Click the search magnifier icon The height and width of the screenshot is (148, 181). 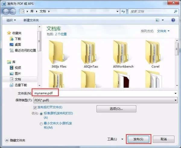[176, 11]
